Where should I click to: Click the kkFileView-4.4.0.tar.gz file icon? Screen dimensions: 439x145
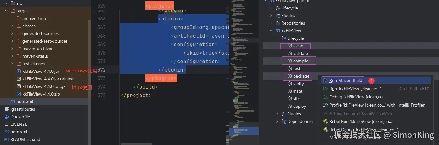[x=19, y=86]
